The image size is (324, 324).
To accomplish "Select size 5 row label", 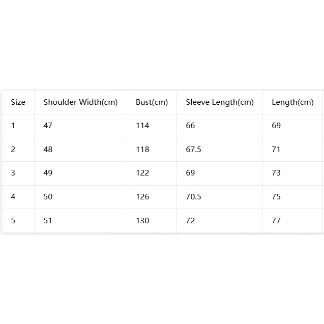I will click(13, 221).
